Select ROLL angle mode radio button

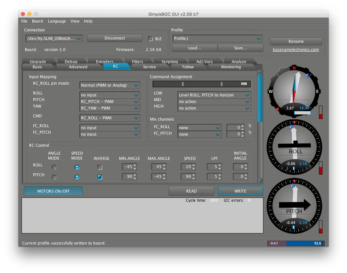click(x=54, y=167)
